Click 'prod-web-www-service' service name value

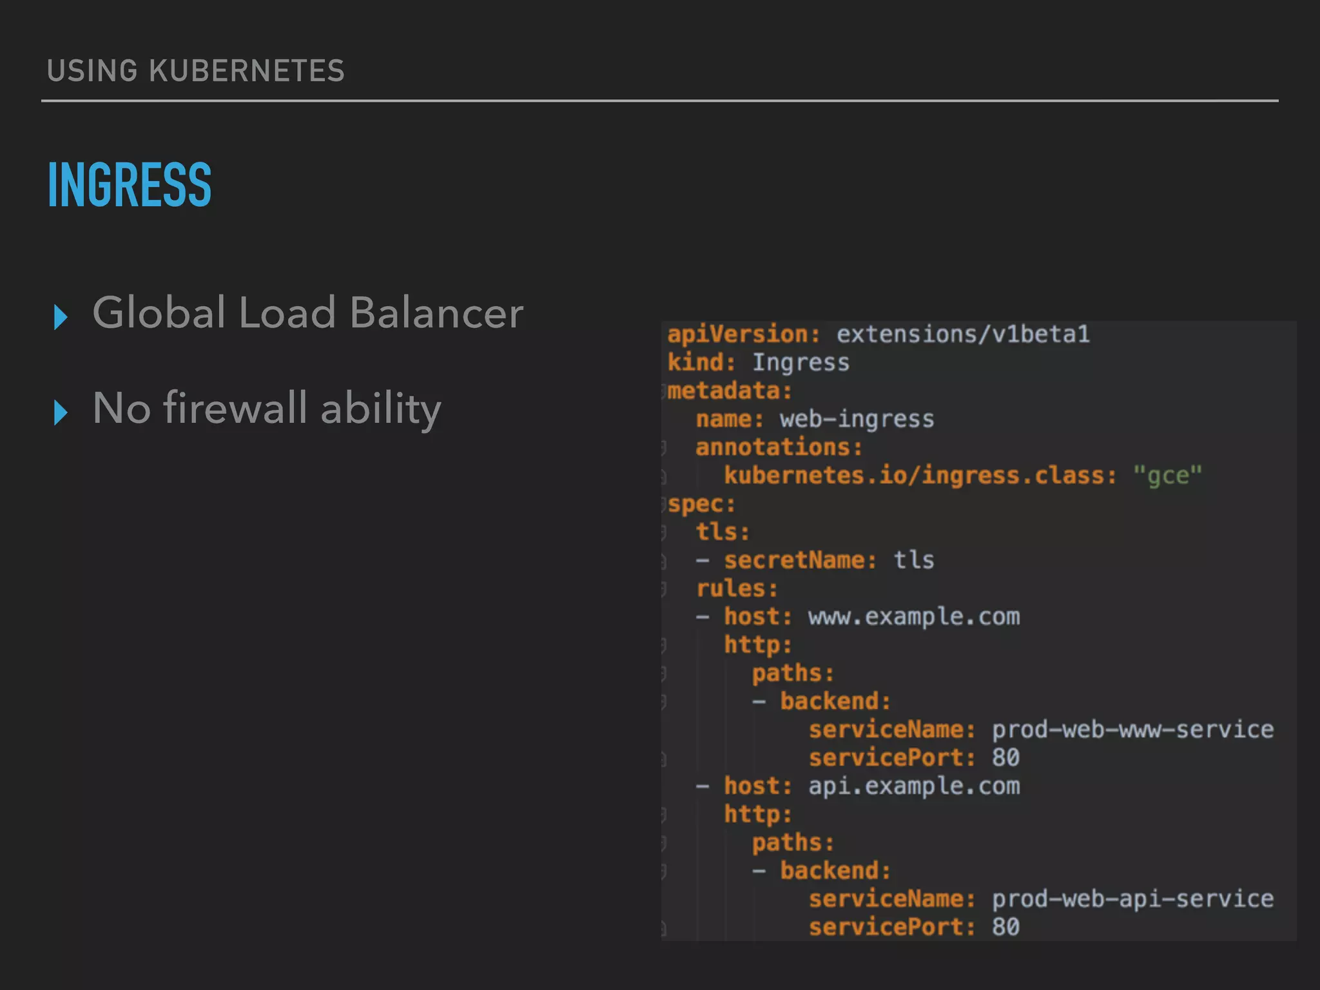point(1132,730)
